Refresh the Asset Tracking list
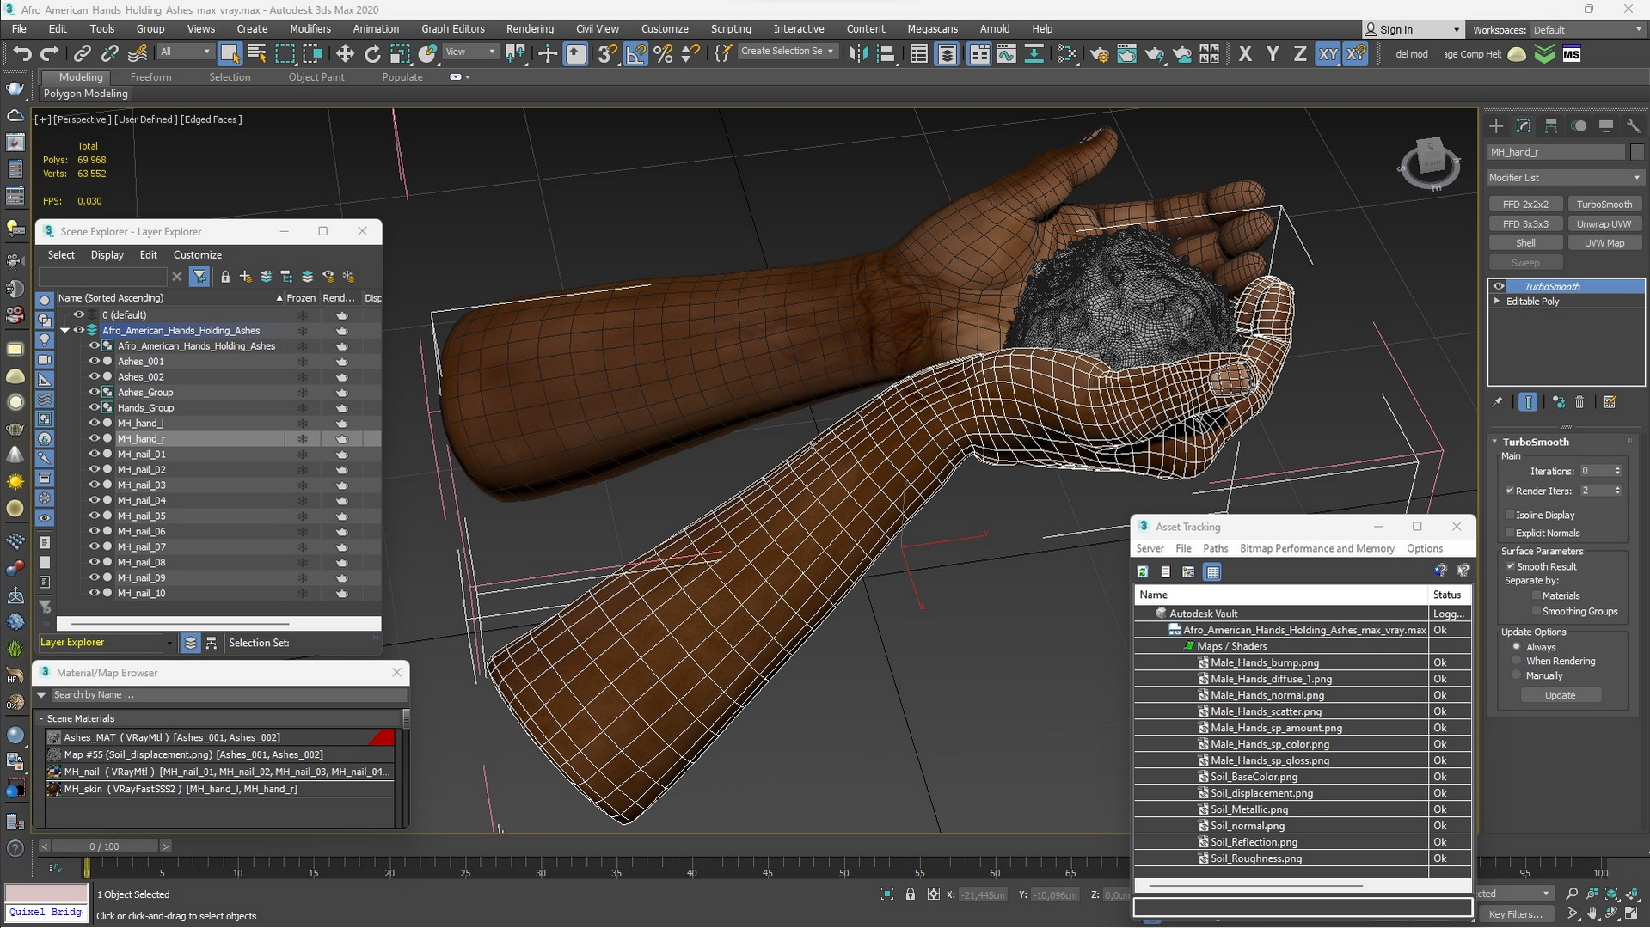 coord(1143,571)
